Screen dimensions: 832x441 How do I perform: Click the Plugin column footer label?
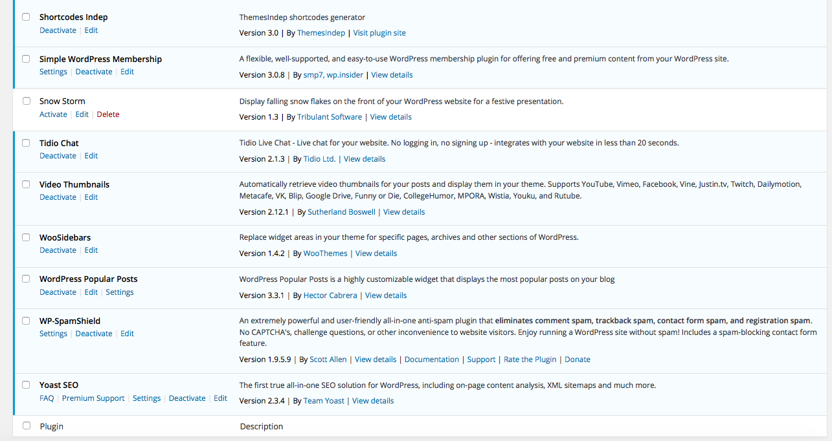(52, 426)
